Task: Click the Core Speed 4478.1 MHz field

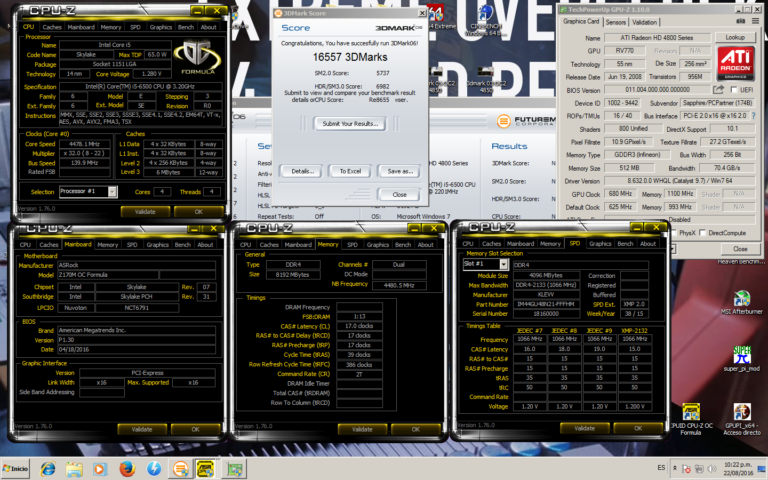Action: click(85, 144)
